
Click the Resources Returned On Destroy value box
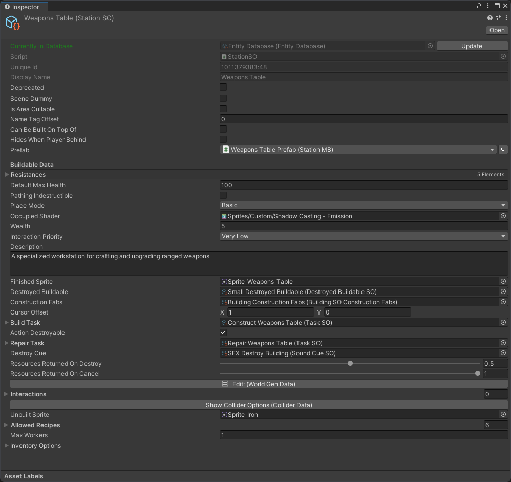496,363
